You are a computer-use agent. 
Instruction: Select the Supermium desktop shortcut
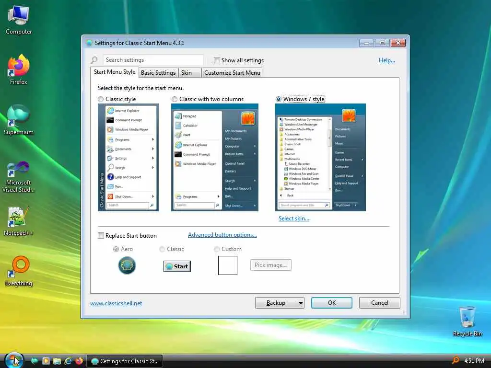tap(19, 120)
